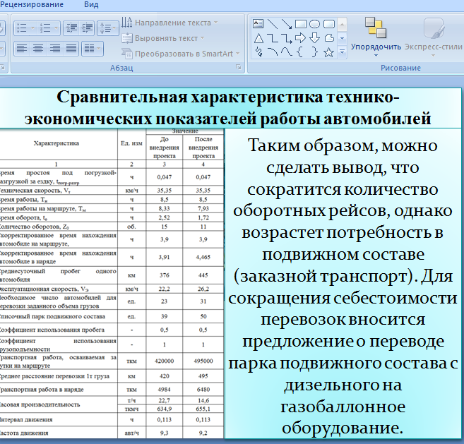Open the Экспресс-стили quick styles gallery
Image resolution: width=464 pixels, height=444 pixels.
(433, 37)
